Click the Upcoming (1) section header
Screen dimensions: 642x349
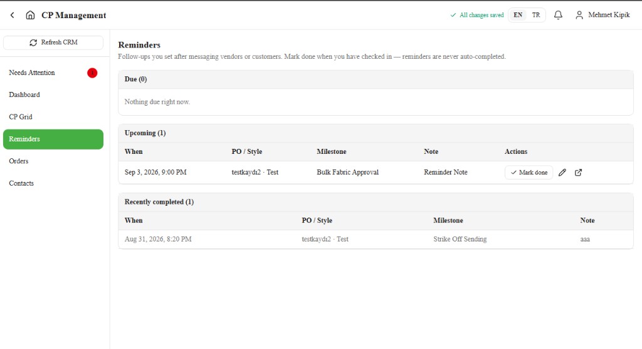(145, 133)
